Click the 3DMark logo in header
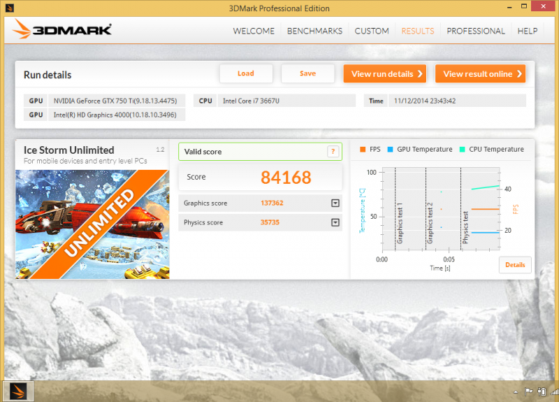 (x=61, y=29)
